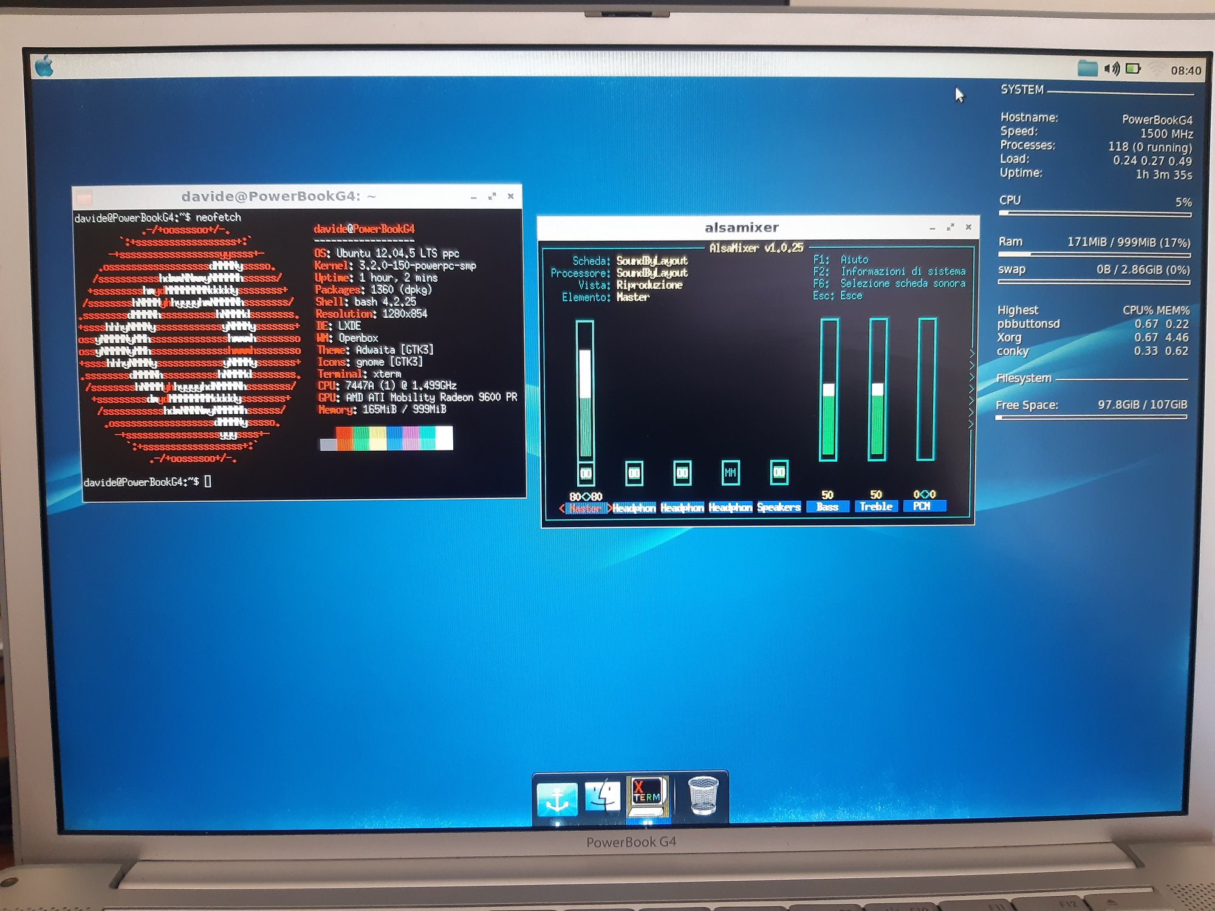The height and width of the screenshot is (911, 1215).
Task: Click the "1500 MHz" speed value
Action: 1166,134
